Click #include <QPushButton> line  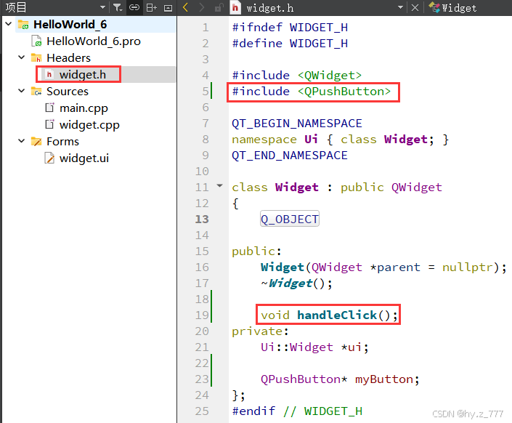(311, 91)
